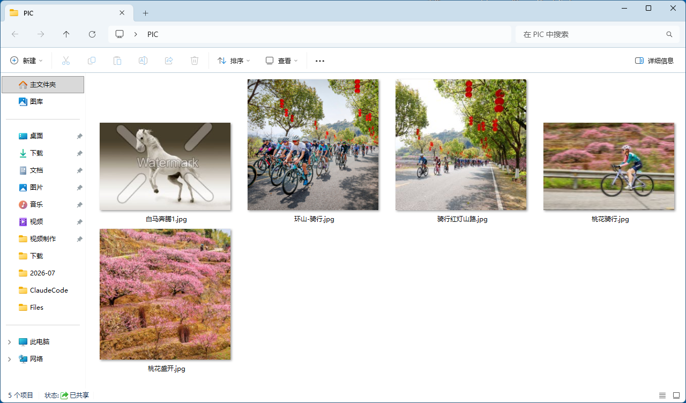Click the Rename icon in toolbar
Viewport: 686px width, 403px height.
[x=143, y=61]
